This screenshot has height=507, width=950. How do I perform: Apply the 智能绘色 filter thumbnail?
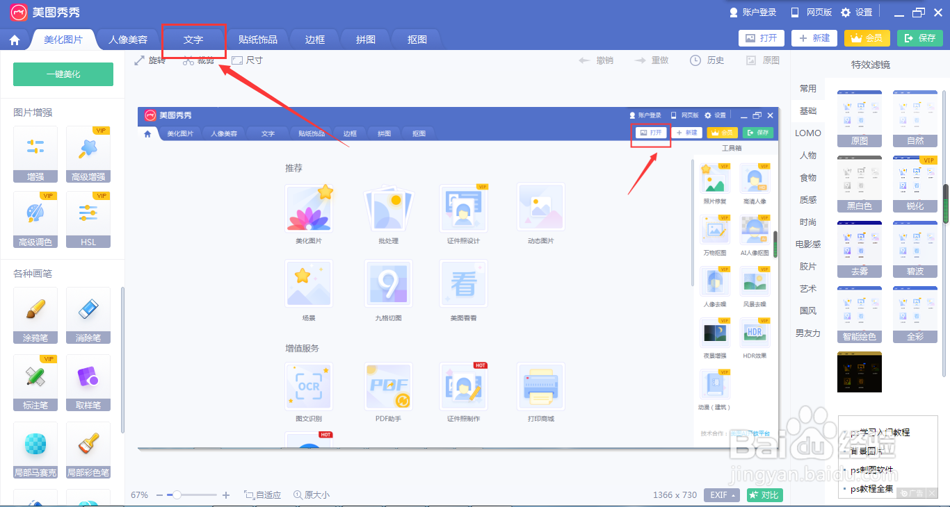(860, 315)
